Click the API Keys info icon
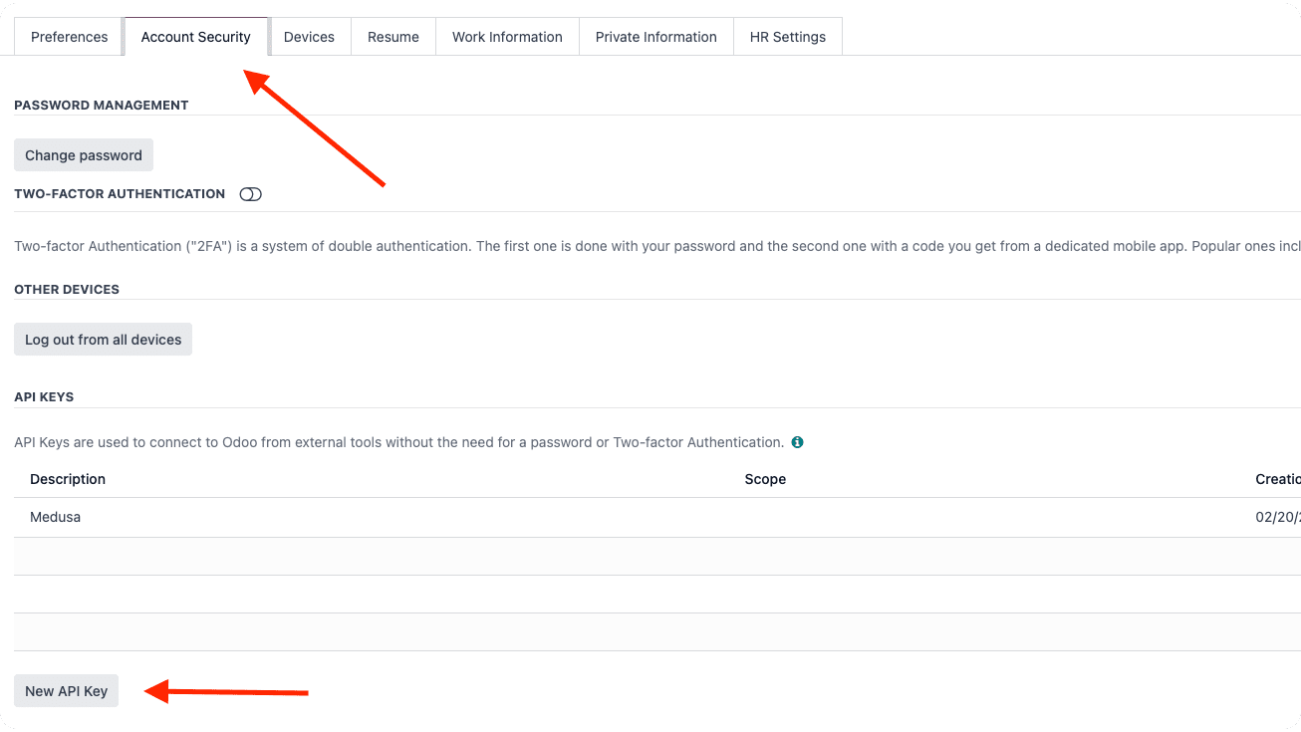This screenshot has height=732, width=1301. (797, 441)
